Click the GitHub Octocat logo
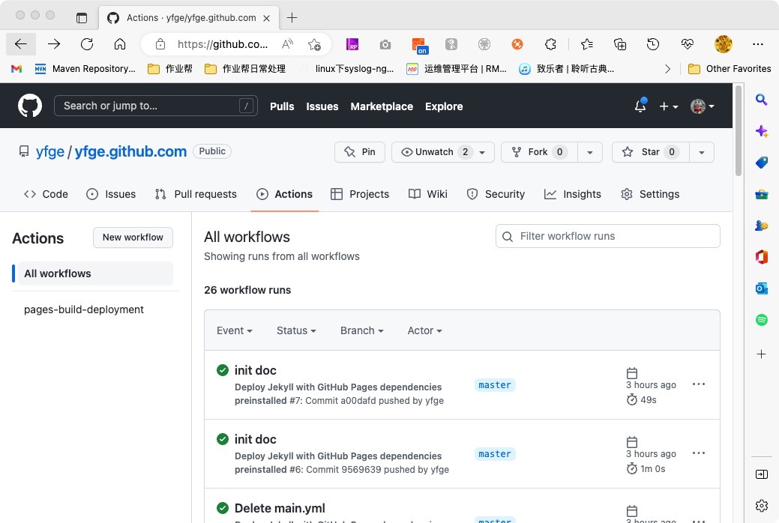779x523 pixels. click(30, 106)
